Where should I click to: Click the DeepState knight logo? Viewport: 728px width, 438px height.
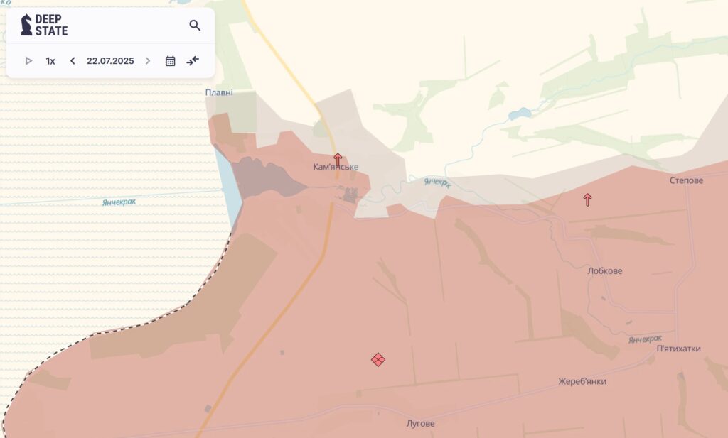coord(27,25)
